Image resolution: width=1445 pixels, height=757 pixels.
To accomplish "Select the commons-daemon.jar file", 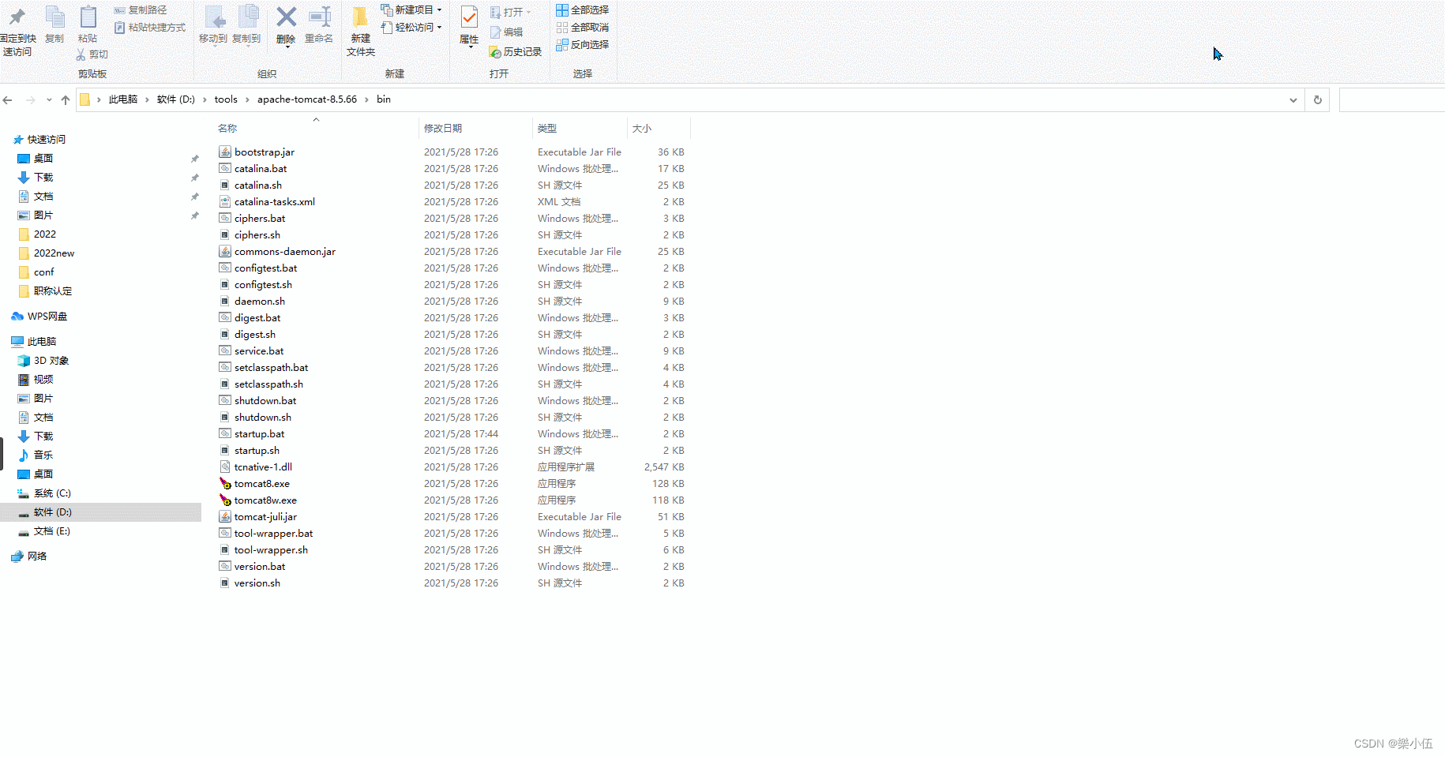I will click(285, 252).
